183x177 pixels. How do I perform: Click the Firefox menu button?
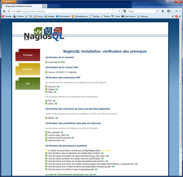tap(8, 1)
